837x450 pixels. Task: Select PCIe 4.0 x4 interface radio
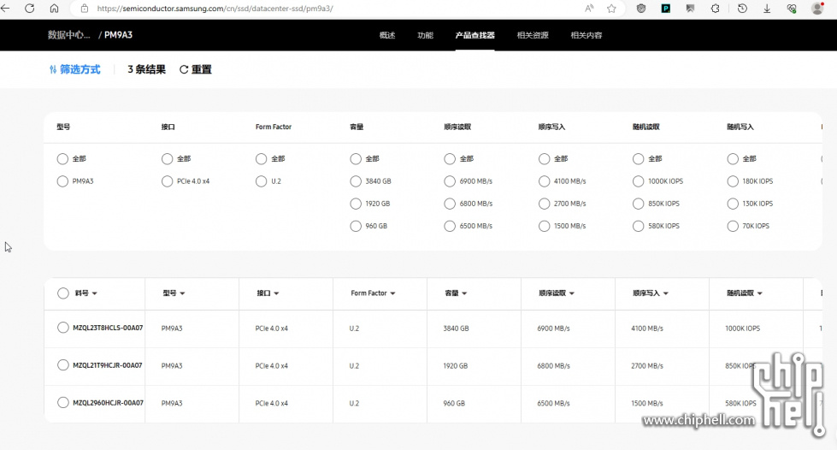(x=167, y=181)
